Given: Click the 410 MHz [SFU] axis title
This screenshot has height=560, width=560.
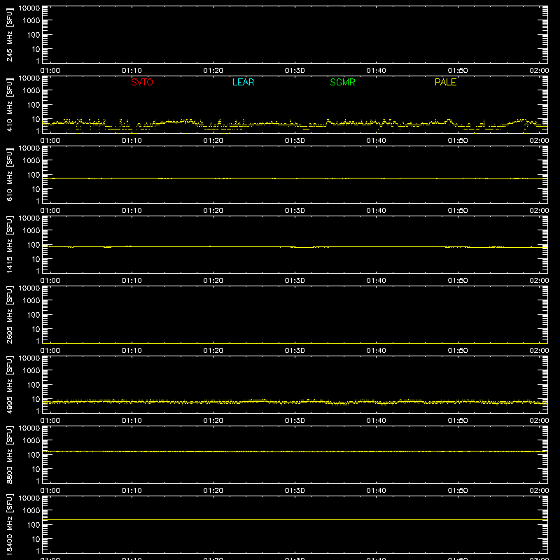Looking at the screenshot, I should pos(10,104).
